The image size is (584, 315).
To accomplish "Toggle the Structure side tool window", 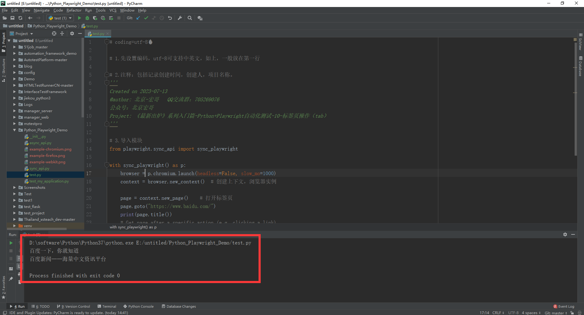I will click(4, 70).
